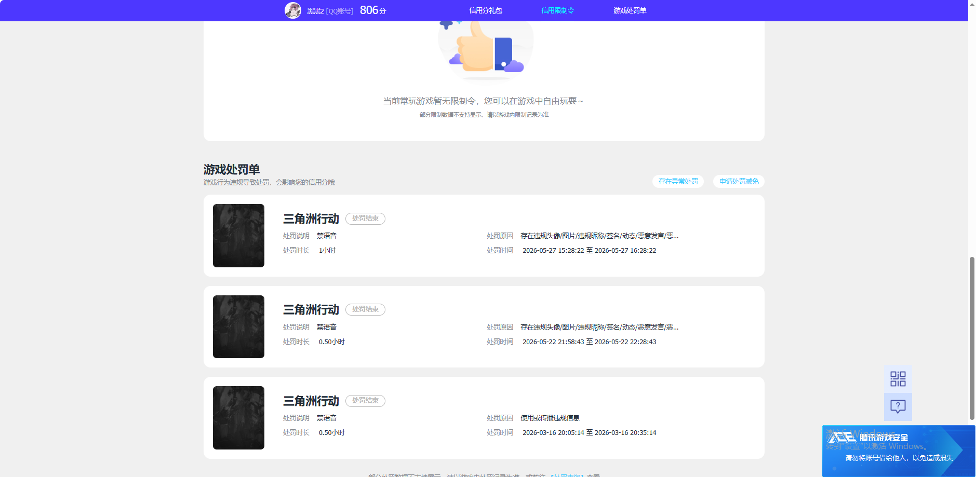Click the 存在异常处罚 button

678,181
